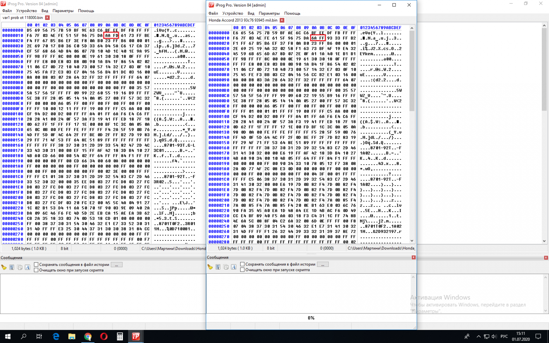Open Параметры menu in back window
The width and height of the screenshot is (549, 343).
63,11
